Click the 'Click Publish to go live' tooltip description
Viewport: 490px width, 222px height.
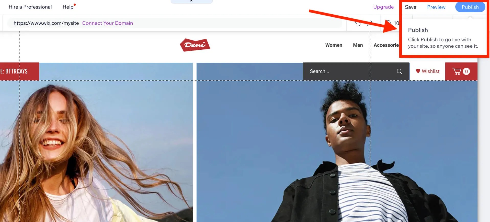pyautogui.click(x=443, y=43)
